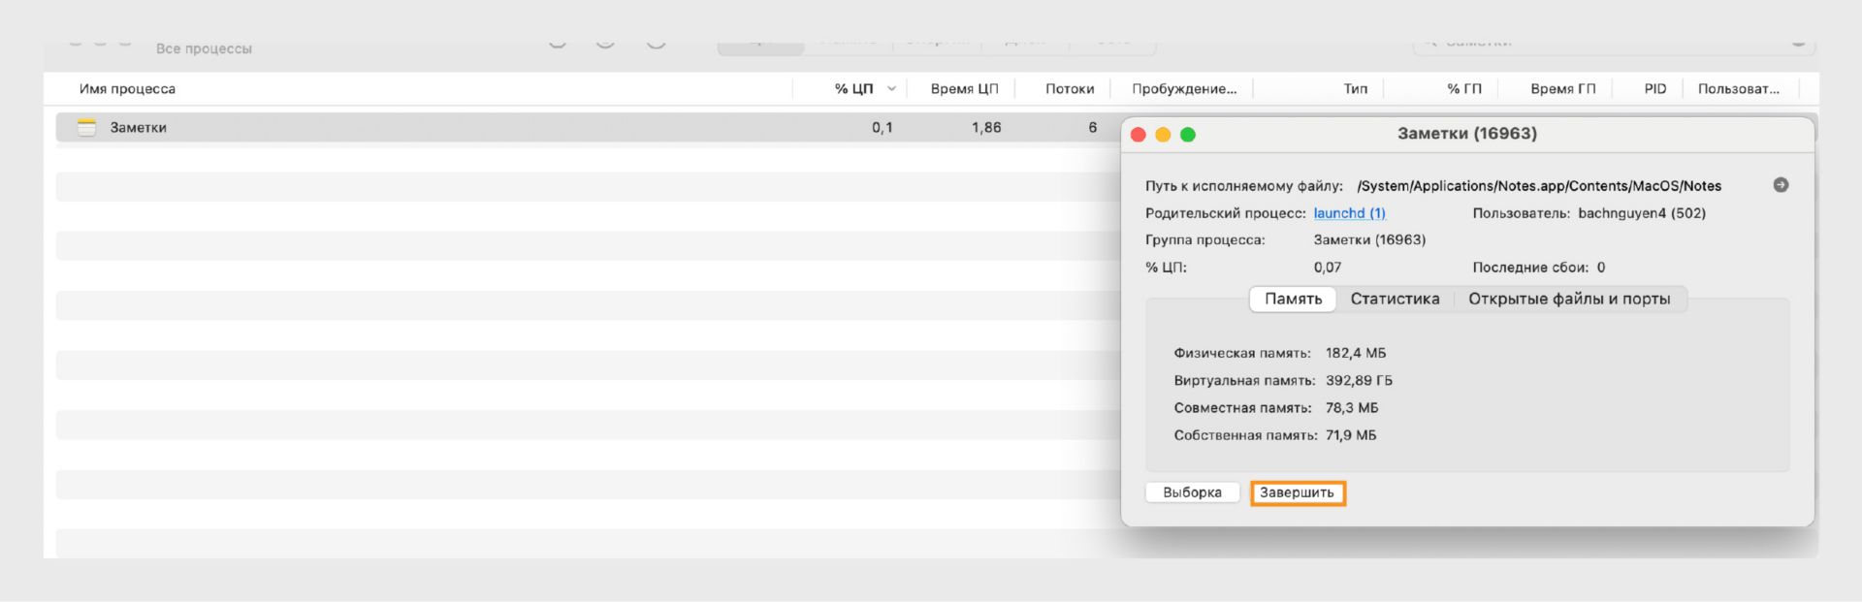Open the launchd (1) parent process link
Screen dimensions: 1862x602
pyautogui.click(x=1349, y=213)
